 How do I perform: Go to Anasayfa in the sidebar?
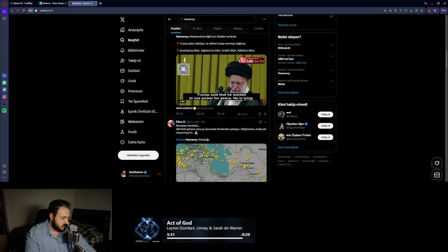point(132,30)
